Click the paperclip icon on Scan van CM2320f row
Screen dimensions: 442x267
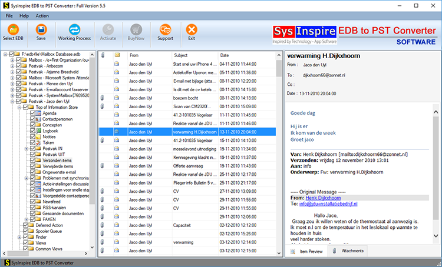pyautogui.click(x=103, y=106)
